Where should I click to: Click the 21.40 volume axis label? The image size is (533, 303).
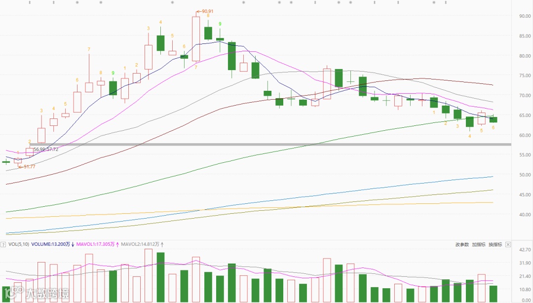pos(525,276)
